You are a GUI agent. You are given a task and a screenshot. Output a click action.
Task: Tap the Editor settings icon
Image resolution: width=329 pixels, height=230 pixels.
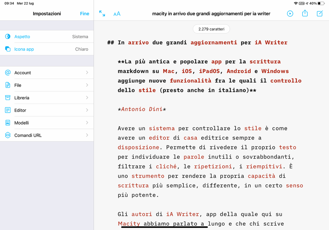pyautogui.click(x=8, y=110)
